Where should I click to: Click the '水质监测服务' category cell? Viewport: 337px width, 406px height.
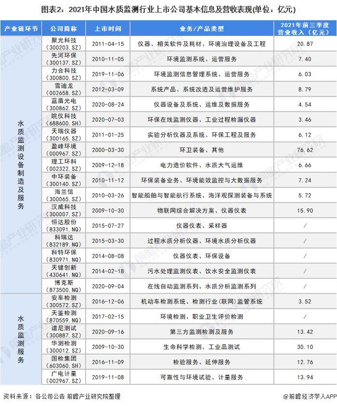click(x=21, y=339)
